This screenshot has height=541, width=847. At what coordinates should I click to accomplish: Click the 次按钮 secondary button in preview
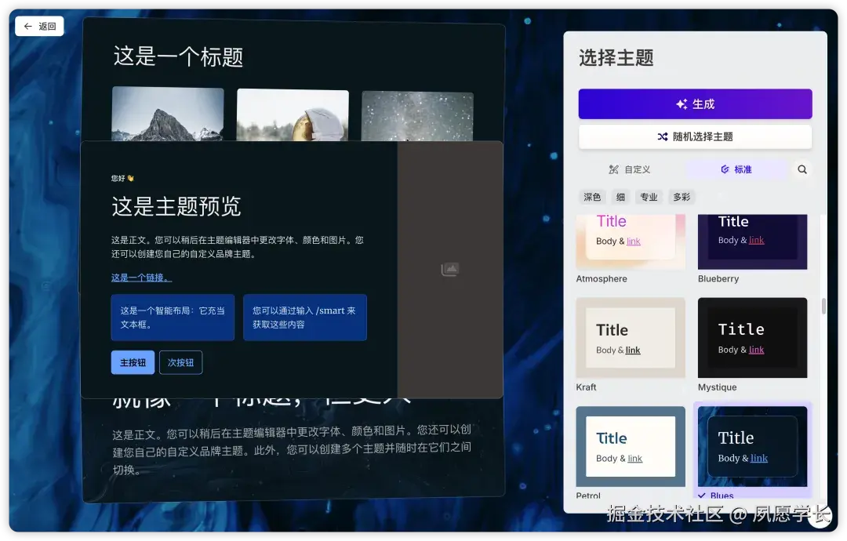tap(180, 362)
